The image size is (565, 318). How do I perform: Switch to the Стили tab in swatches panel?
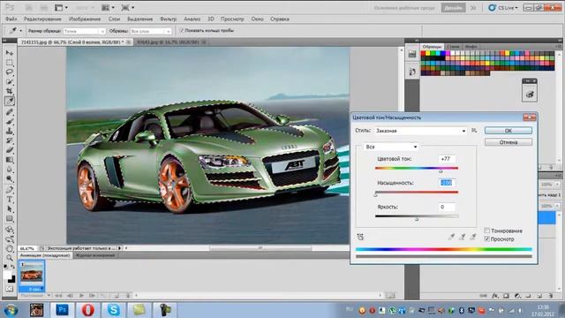point(453,47)
